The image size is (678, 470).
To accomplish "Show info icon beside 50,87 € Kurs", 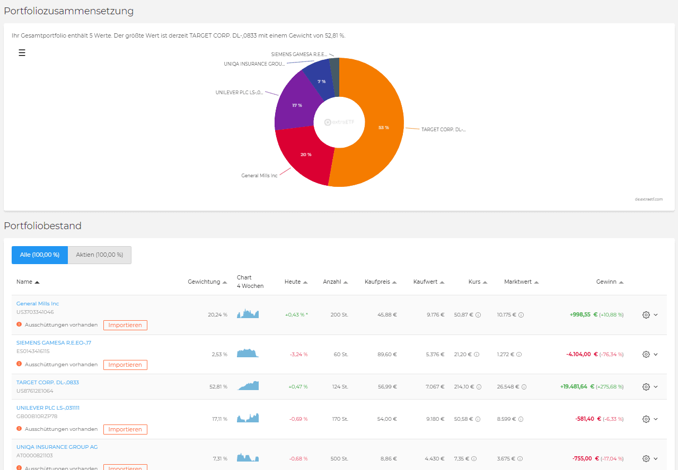I will [478, 314].
